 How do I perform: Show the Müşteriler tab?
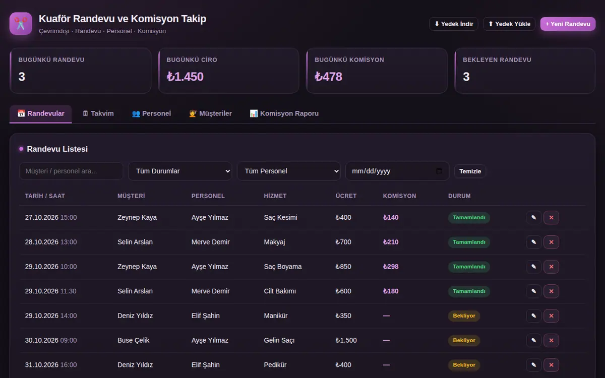[x=210, y=114]
